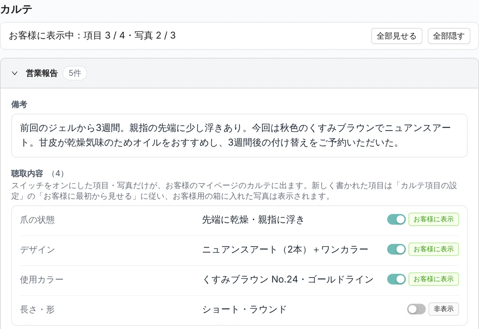Viewport: 479px width, 329px height.
Task: Click the 全部見せる button
Action: point(396,36)
